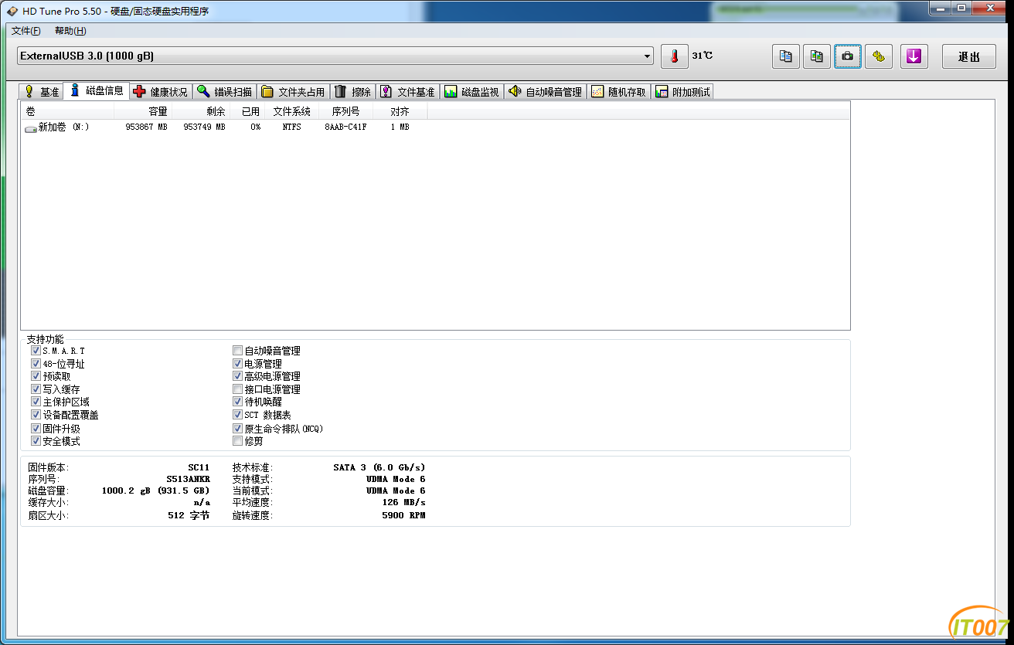The image size is (1014, 645).
Task: Click the copy screenshot to clipboard icon
Action: tap(817, 56)
